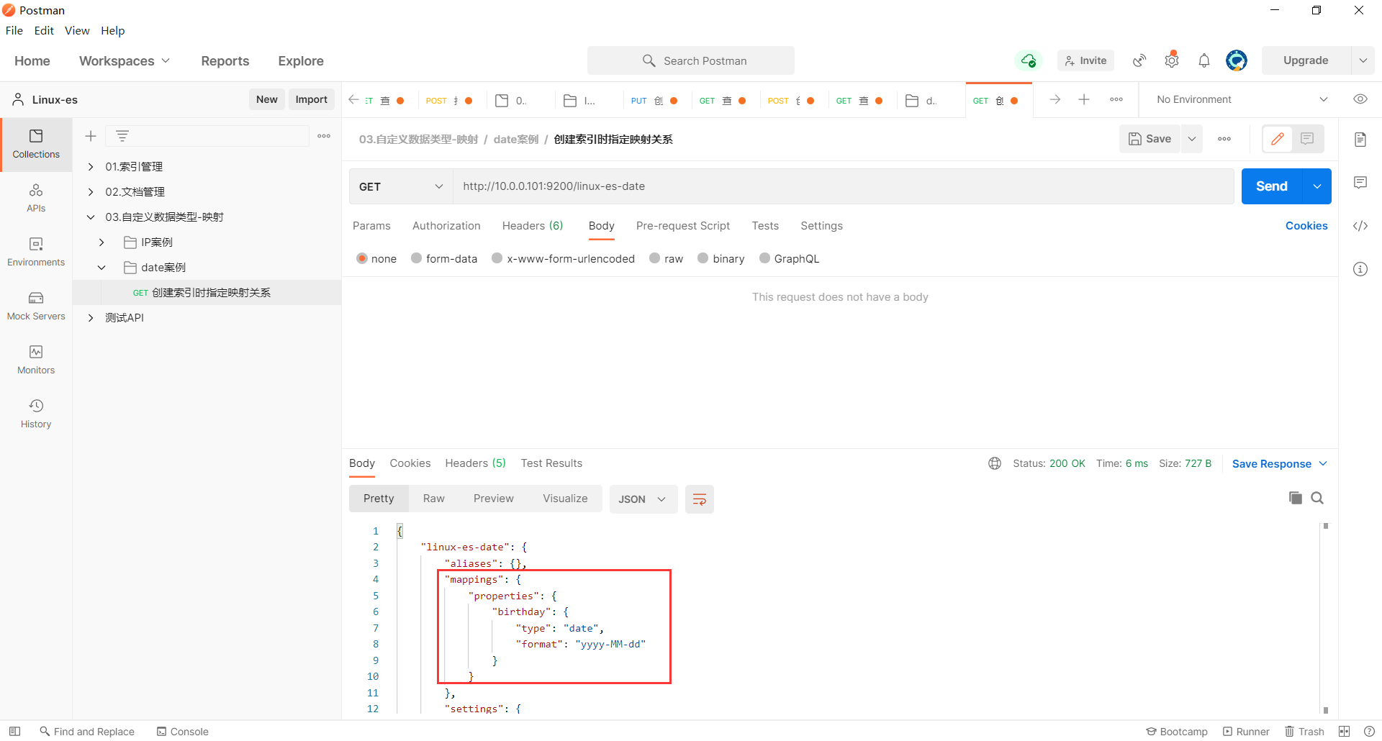Open the request Headers (6) tab
Viewport: 1382px width, 741px height.
coord(533,226)
